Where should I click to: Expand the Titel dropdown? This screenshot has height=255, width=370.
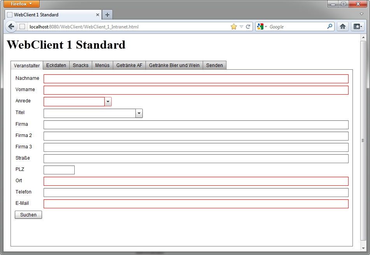[x=139, y=113]
